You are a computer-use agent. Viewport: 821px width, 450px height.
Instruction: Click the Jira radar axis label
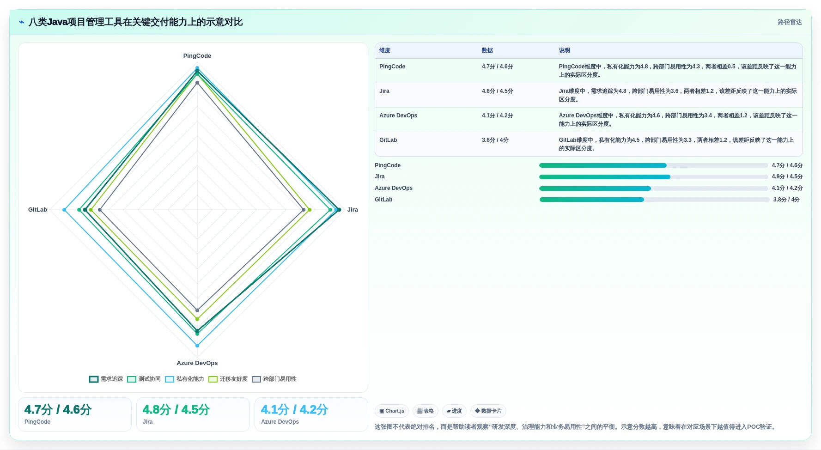(353, 210)
